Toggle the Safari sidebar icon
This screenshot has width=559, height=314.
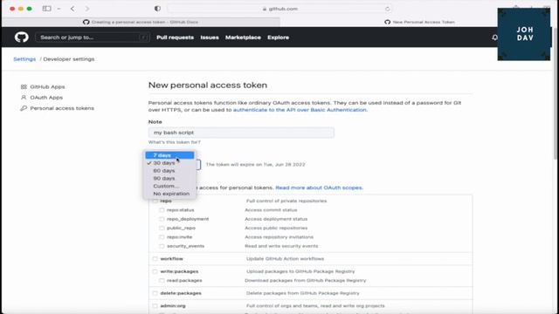[x=46, y=9]
